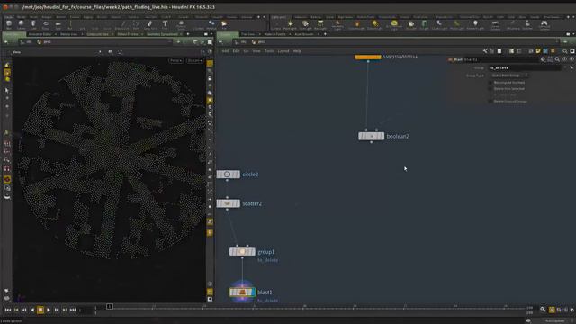Open the Persp viewport menu
The image size is (576, 324).
point(176,60)
